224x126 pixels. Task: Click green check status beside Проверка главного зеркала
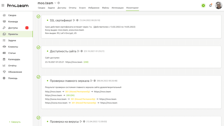(x=38, y=77)
